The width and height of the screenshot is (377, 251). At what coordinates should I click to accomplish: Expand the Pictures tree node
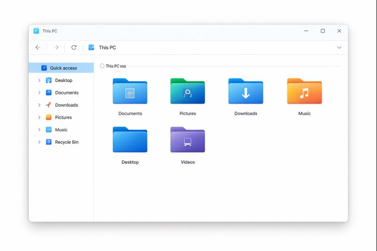(x=39, y=117)
